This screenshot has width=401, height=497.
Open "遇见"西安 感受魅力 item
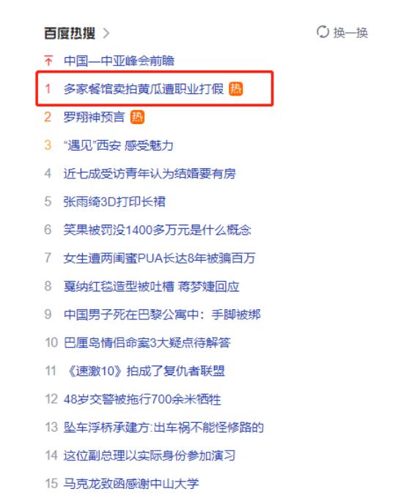118,145
